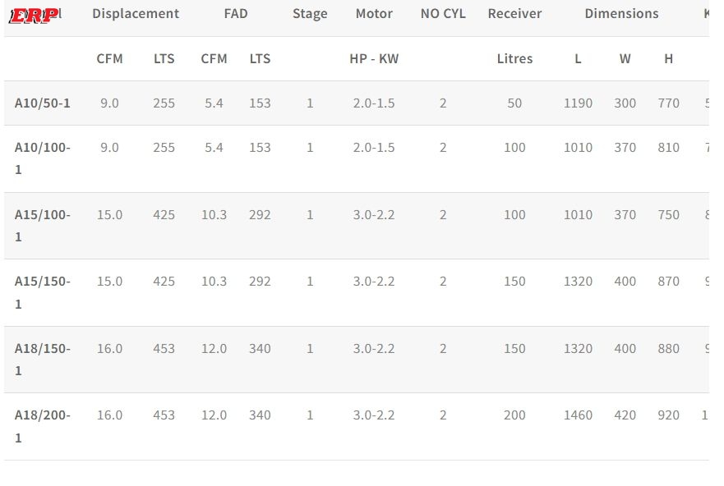Select the 50 litres receiver cell
This screenshot has width=724, height=486.
tap(514, 103)
